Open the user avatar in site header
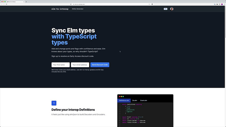 [172, 9]
